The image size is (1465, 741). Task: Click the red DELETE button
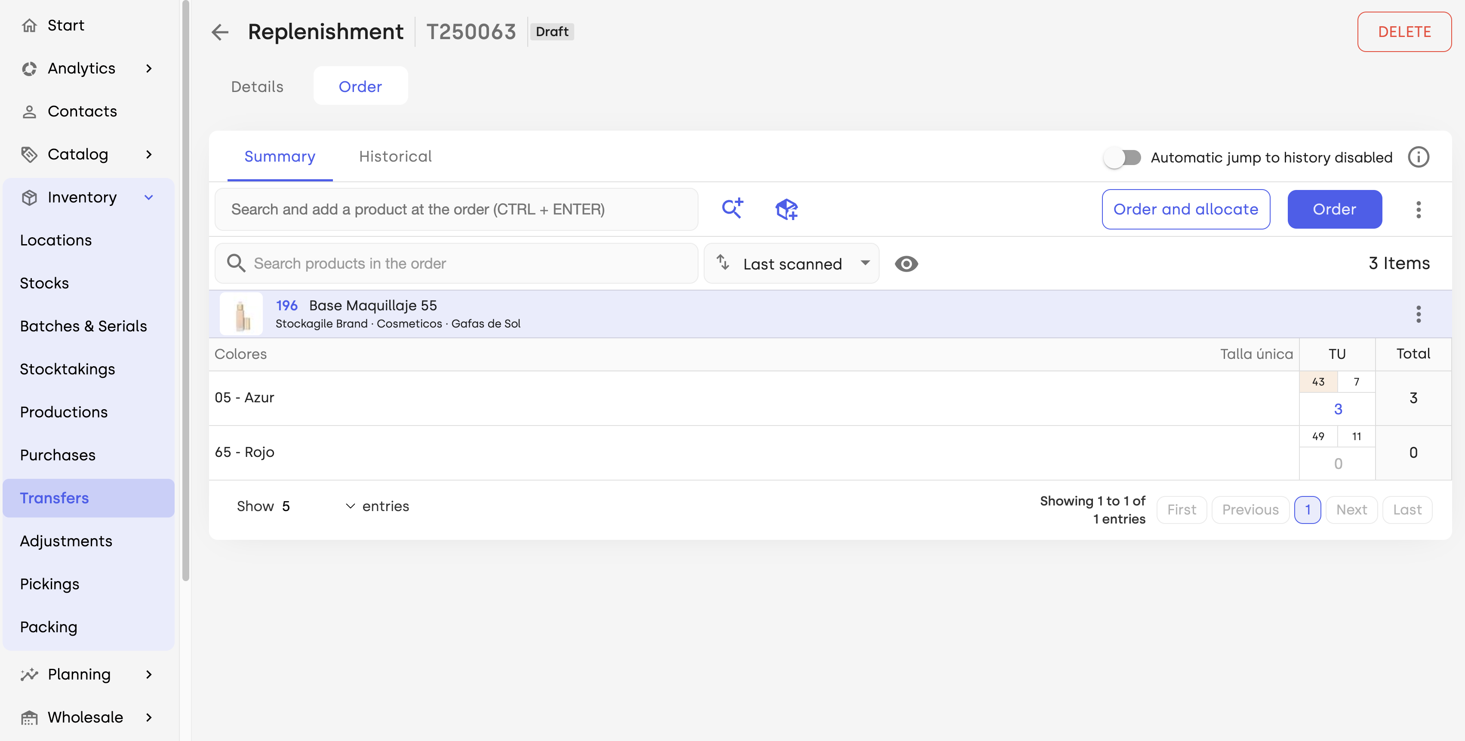(x=1404, y=32)
